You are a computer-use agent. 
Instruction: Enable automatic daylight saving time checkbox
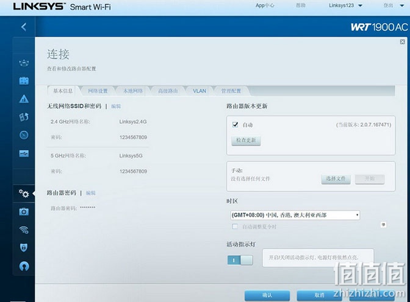[235, 226]
